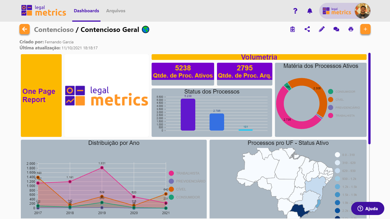Viewport: 390px width, 219px height.
Task: Click the Matéria dos Processos Ativos title
Action: click(x=321, y=66)
